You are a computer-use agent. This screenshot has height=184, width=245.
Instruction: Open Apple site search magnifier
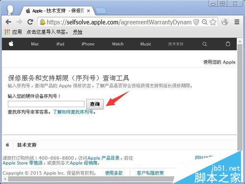204,44
